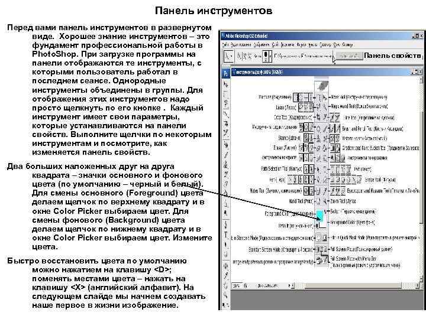Viewport: 426px width, 319px height.
Task: Select the Type (T) tool in left toolbar
Action: point(225,235)
